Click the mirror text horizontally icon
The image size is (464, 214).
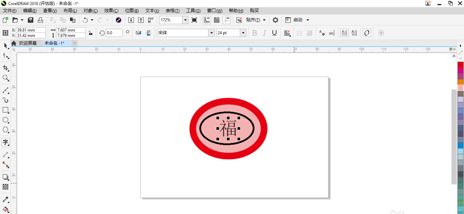pos(138,33)
